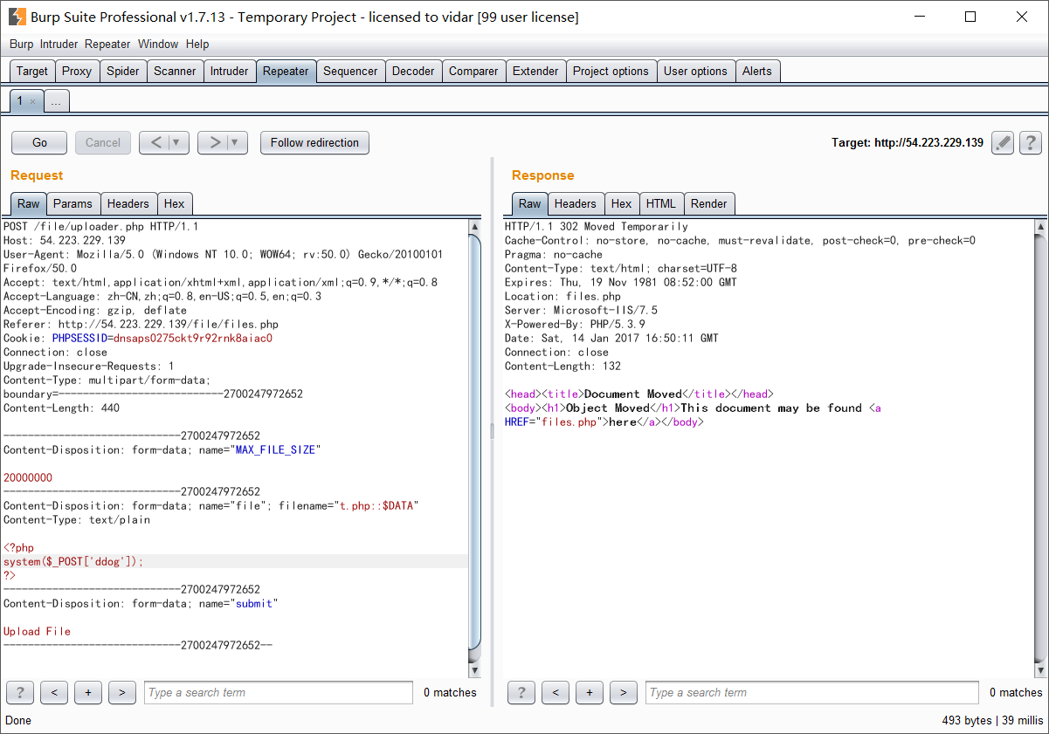Open help for the Response search bar
Viewport: 1049px width, 734px height.
pos(521,692)
